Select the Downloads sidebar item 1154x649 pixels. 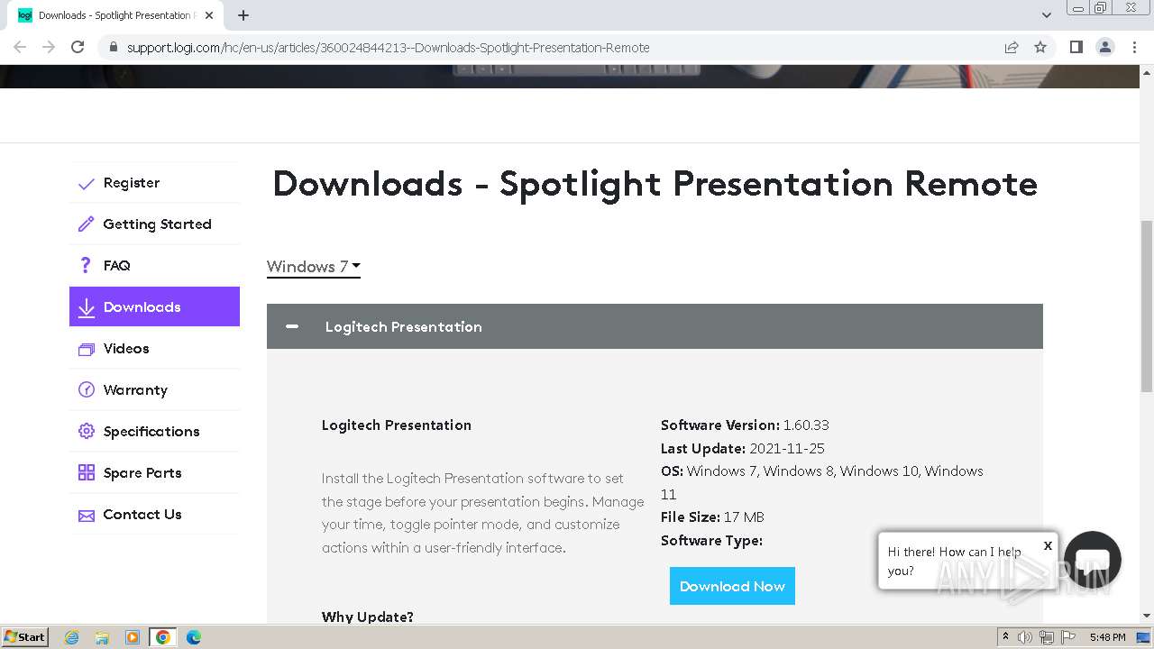[154, 306]
